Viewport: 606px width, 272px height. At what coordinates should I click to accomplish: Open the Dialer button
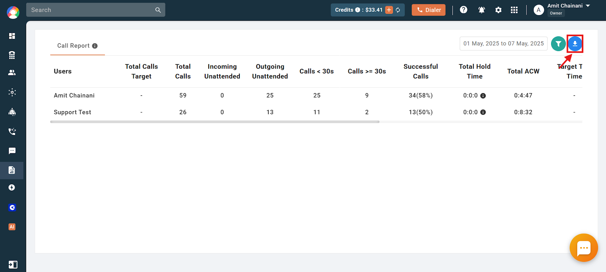[429, 10]
